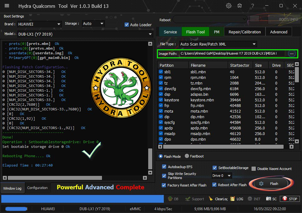Clear the log with ClearLog
This screenshot has width=302, height=213.
218,199
